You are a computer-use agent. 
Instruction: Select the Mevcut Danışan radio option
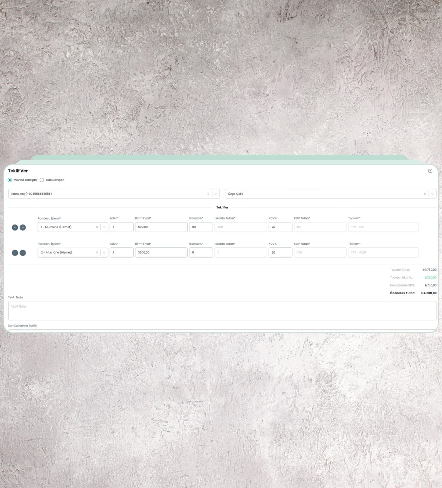coord(10,180)
